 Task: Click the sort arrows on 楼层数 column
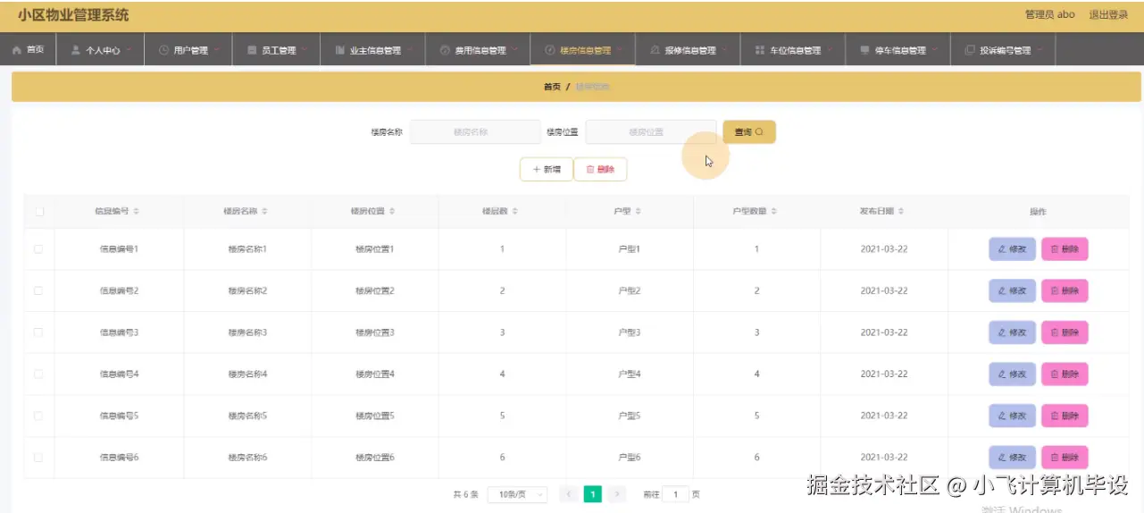[515, 212]
